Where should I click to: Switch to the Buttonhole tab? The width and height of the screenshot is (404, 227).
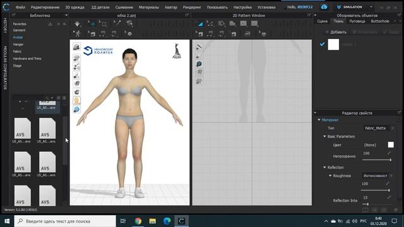(x=380, y=21)
